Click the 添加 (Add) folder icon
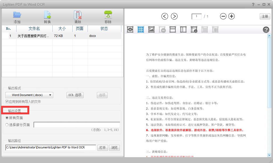This screenshot has width=273, height=163. click(x=17, y=15)
